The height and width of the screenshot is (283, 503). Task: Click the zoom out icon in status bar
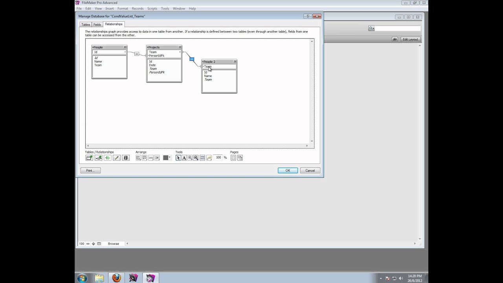pyautogui.click(x=88, y=244)
